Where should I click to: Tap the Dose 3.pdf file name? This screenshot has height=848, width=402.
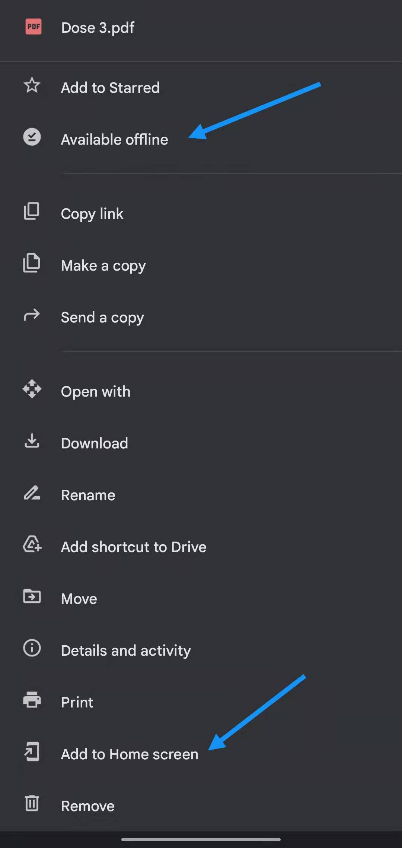(x=98, y=28)
